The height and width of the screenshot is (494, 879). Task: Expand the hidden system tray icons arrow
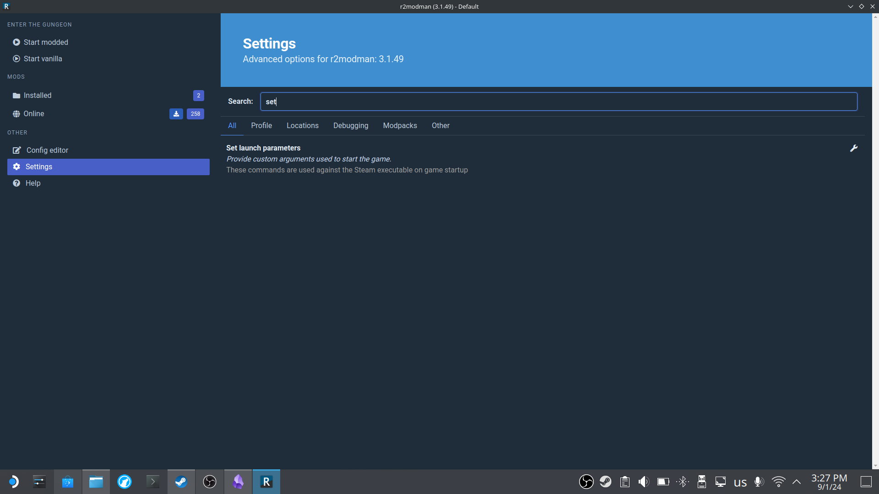(797, 482)
